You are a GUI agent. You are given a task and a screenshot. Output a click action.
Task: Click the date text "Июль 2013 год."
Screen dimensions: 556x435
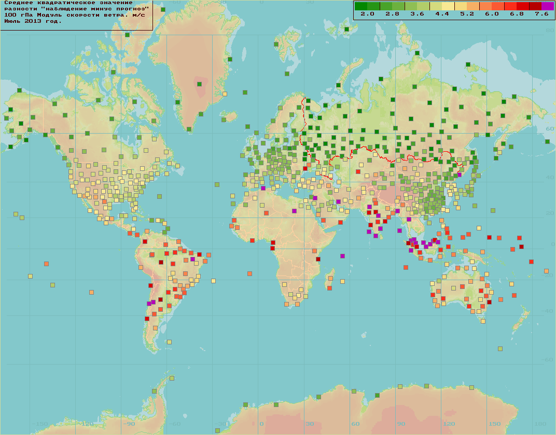click(33, 21)
